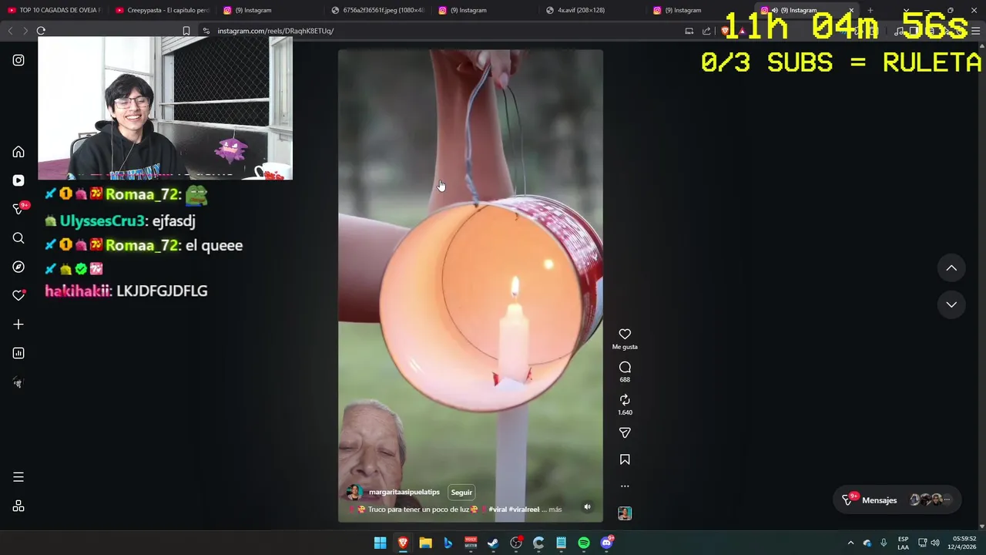Open Messages icon with 9+ badge in sidebar
986x555 pixels.
coord(20,209)
